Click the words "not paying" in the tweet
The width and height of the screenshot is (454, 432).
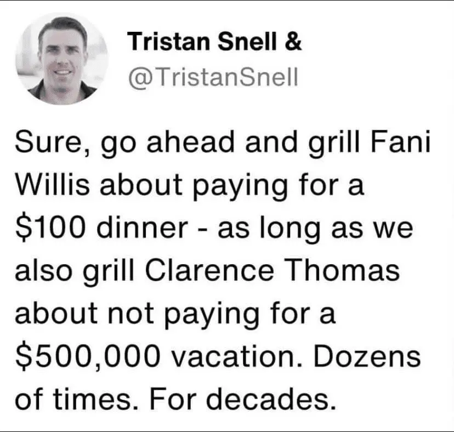(x=184, y=315)
